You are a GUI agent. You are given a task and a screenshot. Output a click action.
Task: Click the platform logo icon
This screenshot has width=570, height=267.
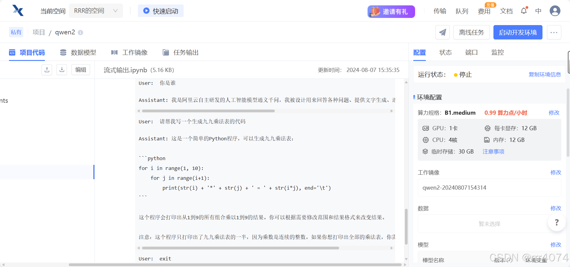pyautogui.click(x=18, y=10)
